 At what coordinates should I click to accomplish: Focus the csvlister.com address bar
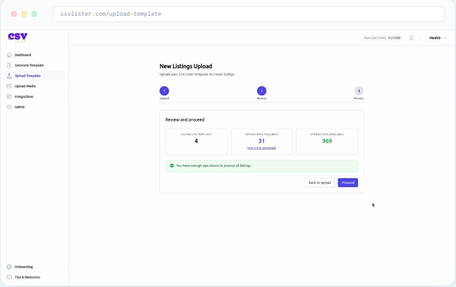[247, 14]
